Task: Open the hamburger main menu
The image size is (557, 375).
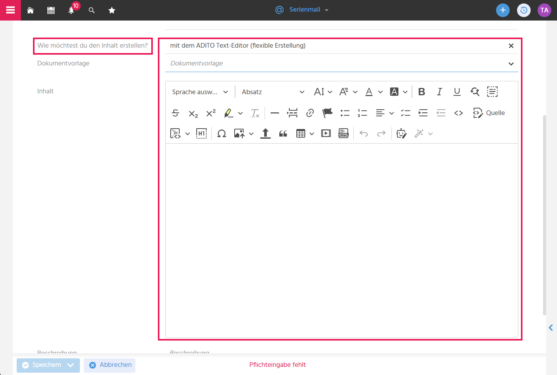Action: tap(10, 10)
